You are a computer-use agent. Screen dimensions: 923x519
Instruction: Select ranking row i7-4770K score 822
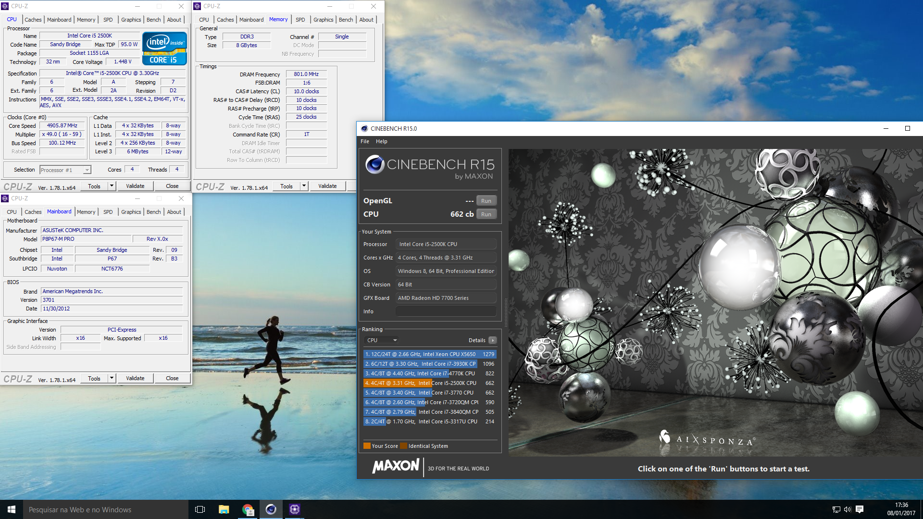pyautogui.click(x=430, y=373)
